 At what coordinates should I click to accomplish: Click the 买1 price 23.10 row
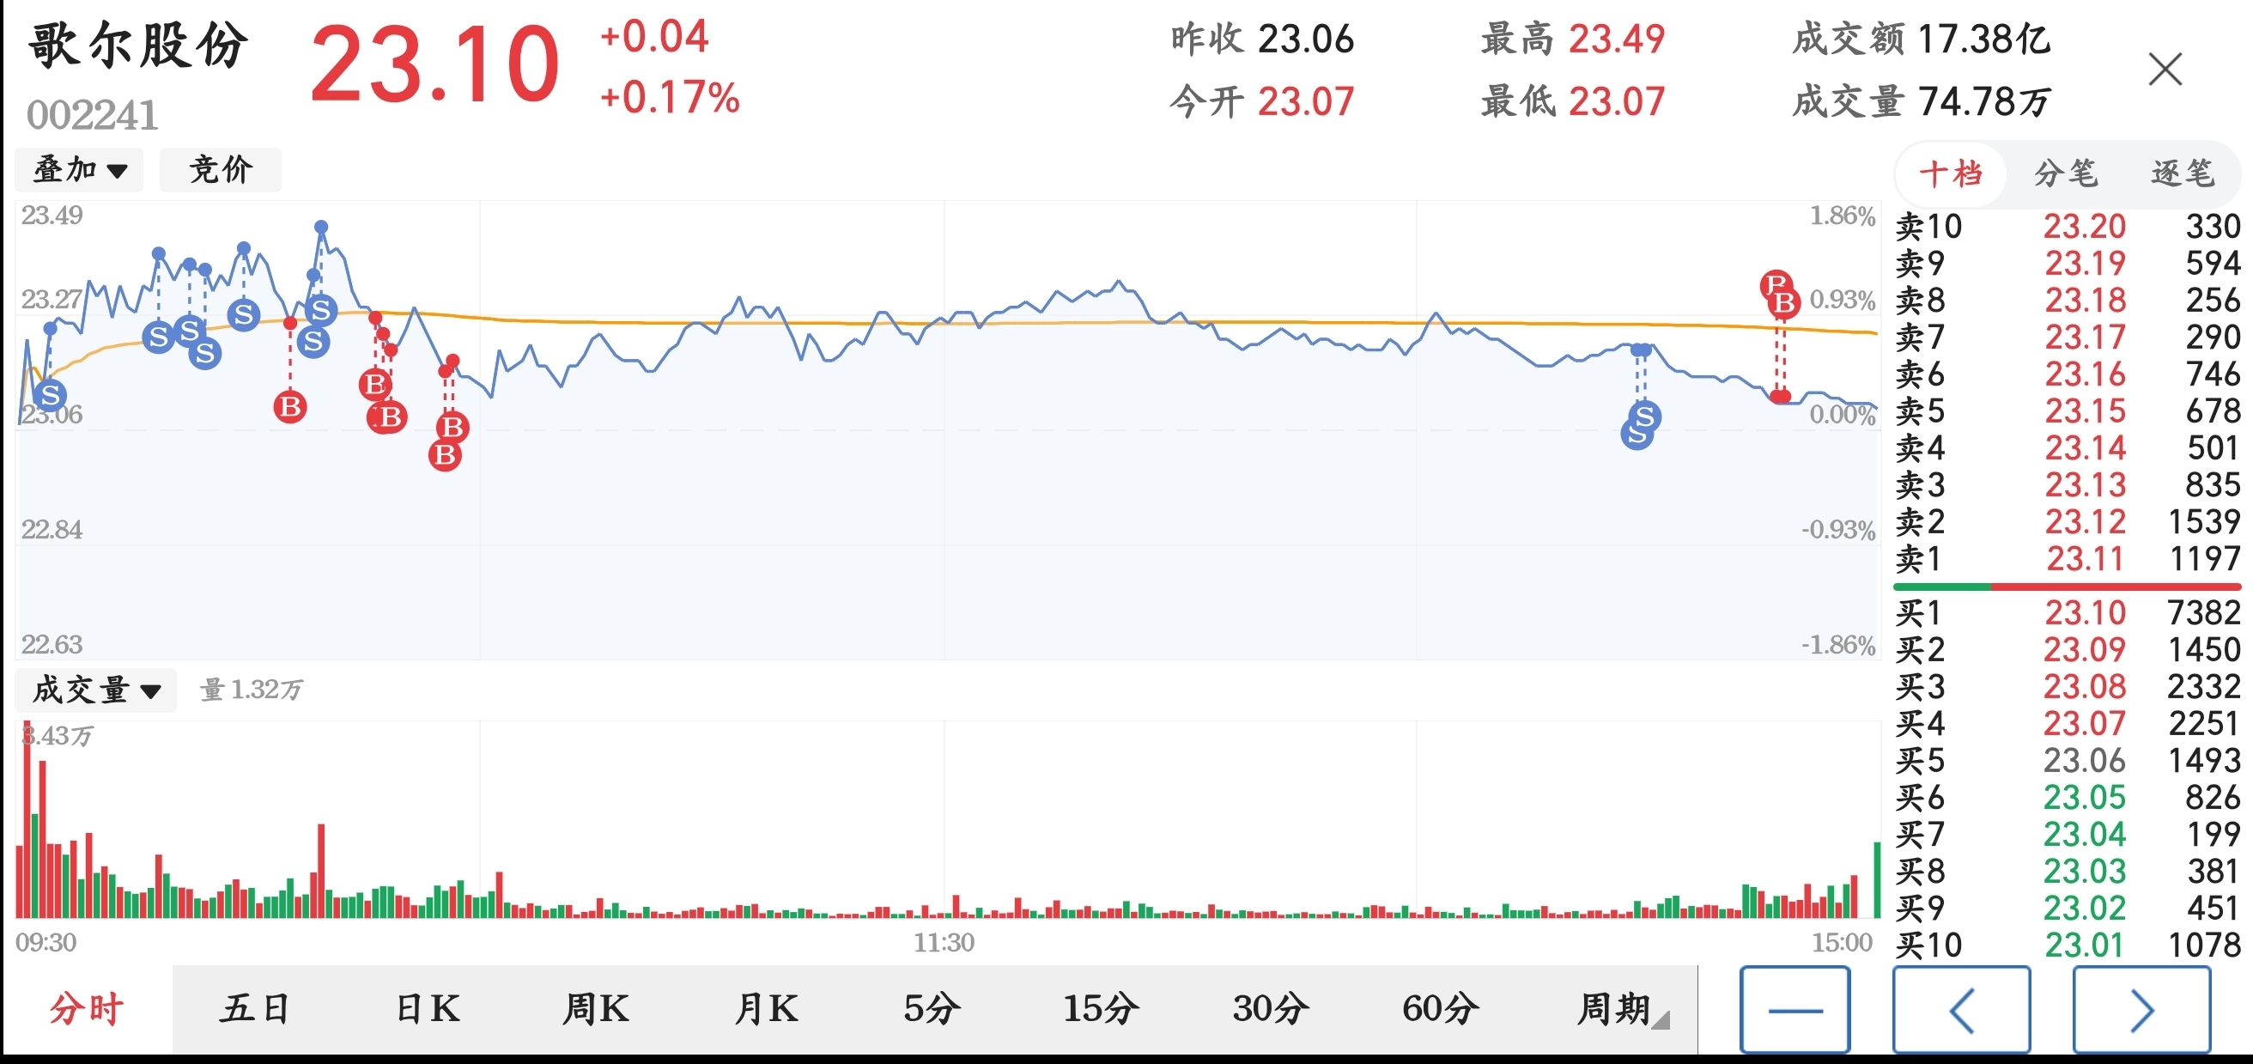[x=2068, y=612]
